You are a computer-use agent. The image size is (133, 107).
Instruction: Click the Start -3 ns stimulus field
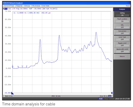pyautogui.click(x=9, y=96)
